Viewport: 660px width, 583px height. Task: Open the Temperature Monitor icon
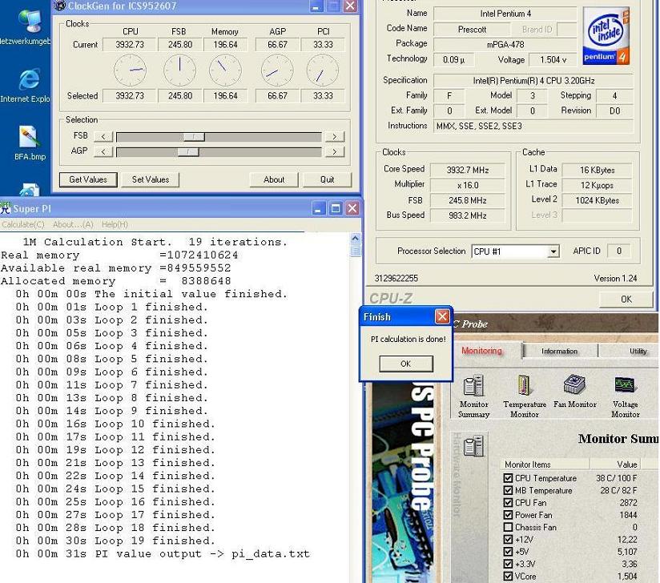(x=525, y=396)
